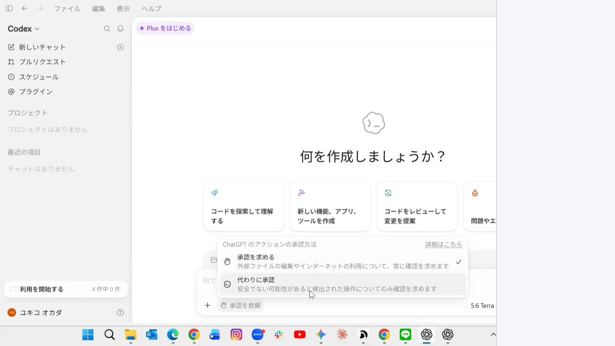The image size is (615, 346).
Task: Open プラグイン
Action: (x=36, y=91)
